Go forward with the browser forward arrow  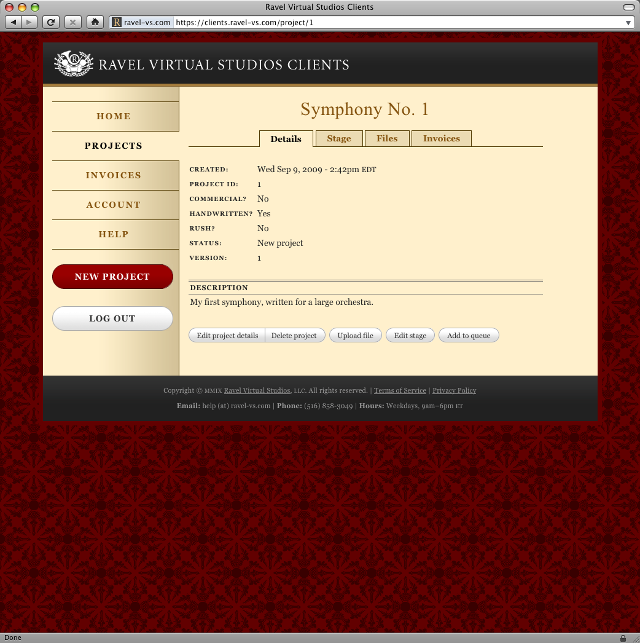tap(29, 22)
